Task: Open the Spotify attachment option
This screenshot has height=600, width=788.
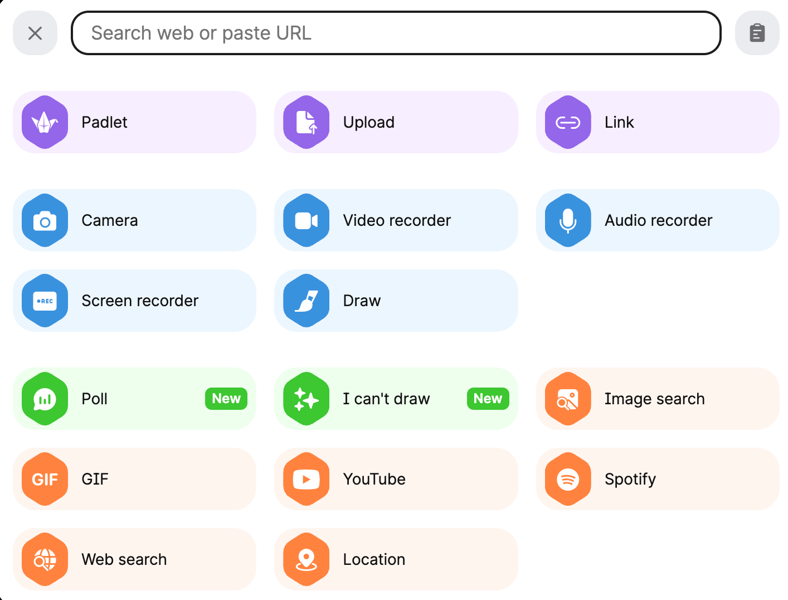Action: click(x=657, y=479)
